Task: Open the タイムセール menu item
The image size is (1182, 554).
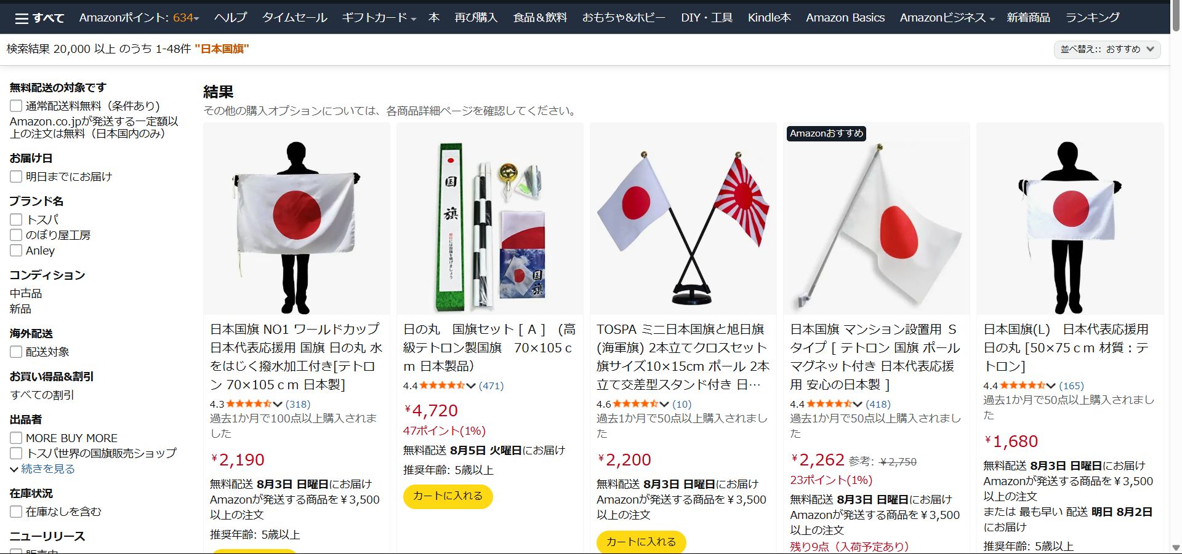Action: (294, 18)
